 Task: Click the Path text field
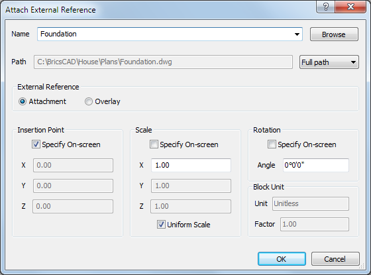pos(163,62)
